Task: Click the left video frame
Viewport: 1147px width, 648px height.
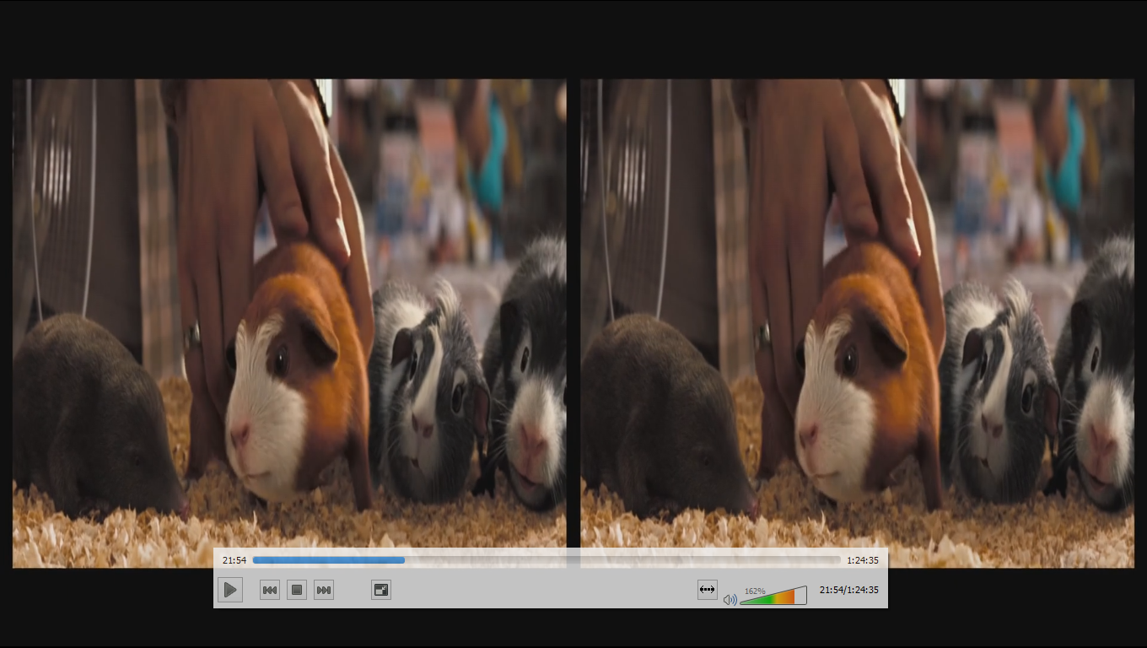Action: 289,323
